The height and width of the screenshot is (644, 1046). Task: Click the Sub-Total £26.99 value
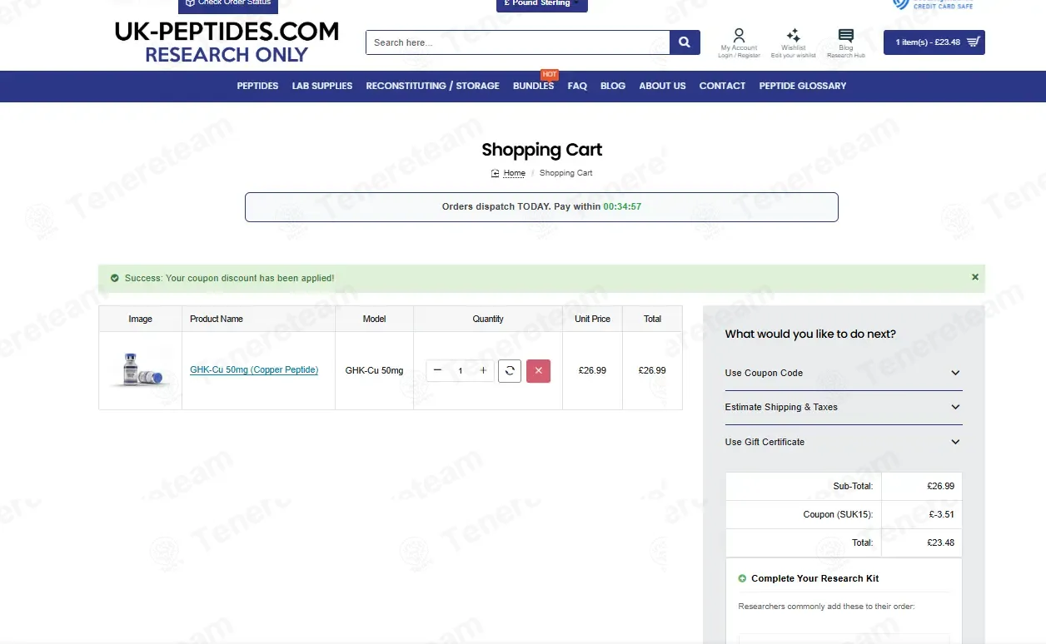point(940,486)
